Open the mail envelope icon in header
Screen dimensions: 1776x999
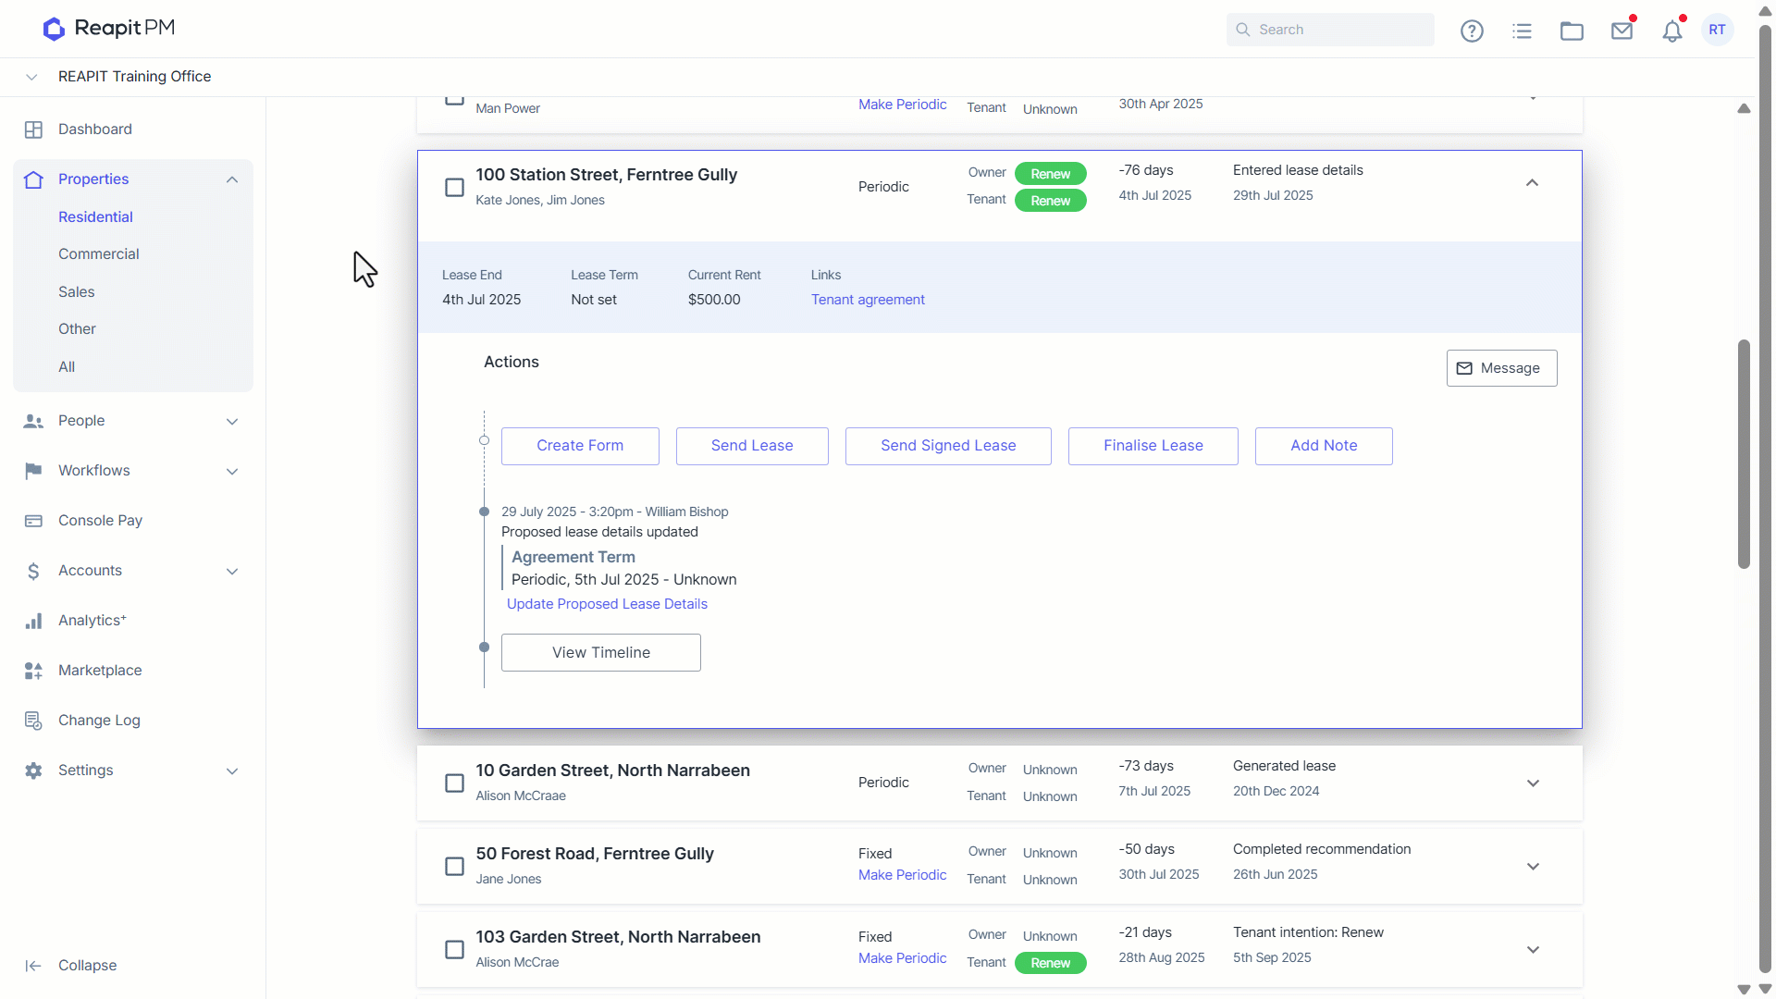(x=1622, y=31)
